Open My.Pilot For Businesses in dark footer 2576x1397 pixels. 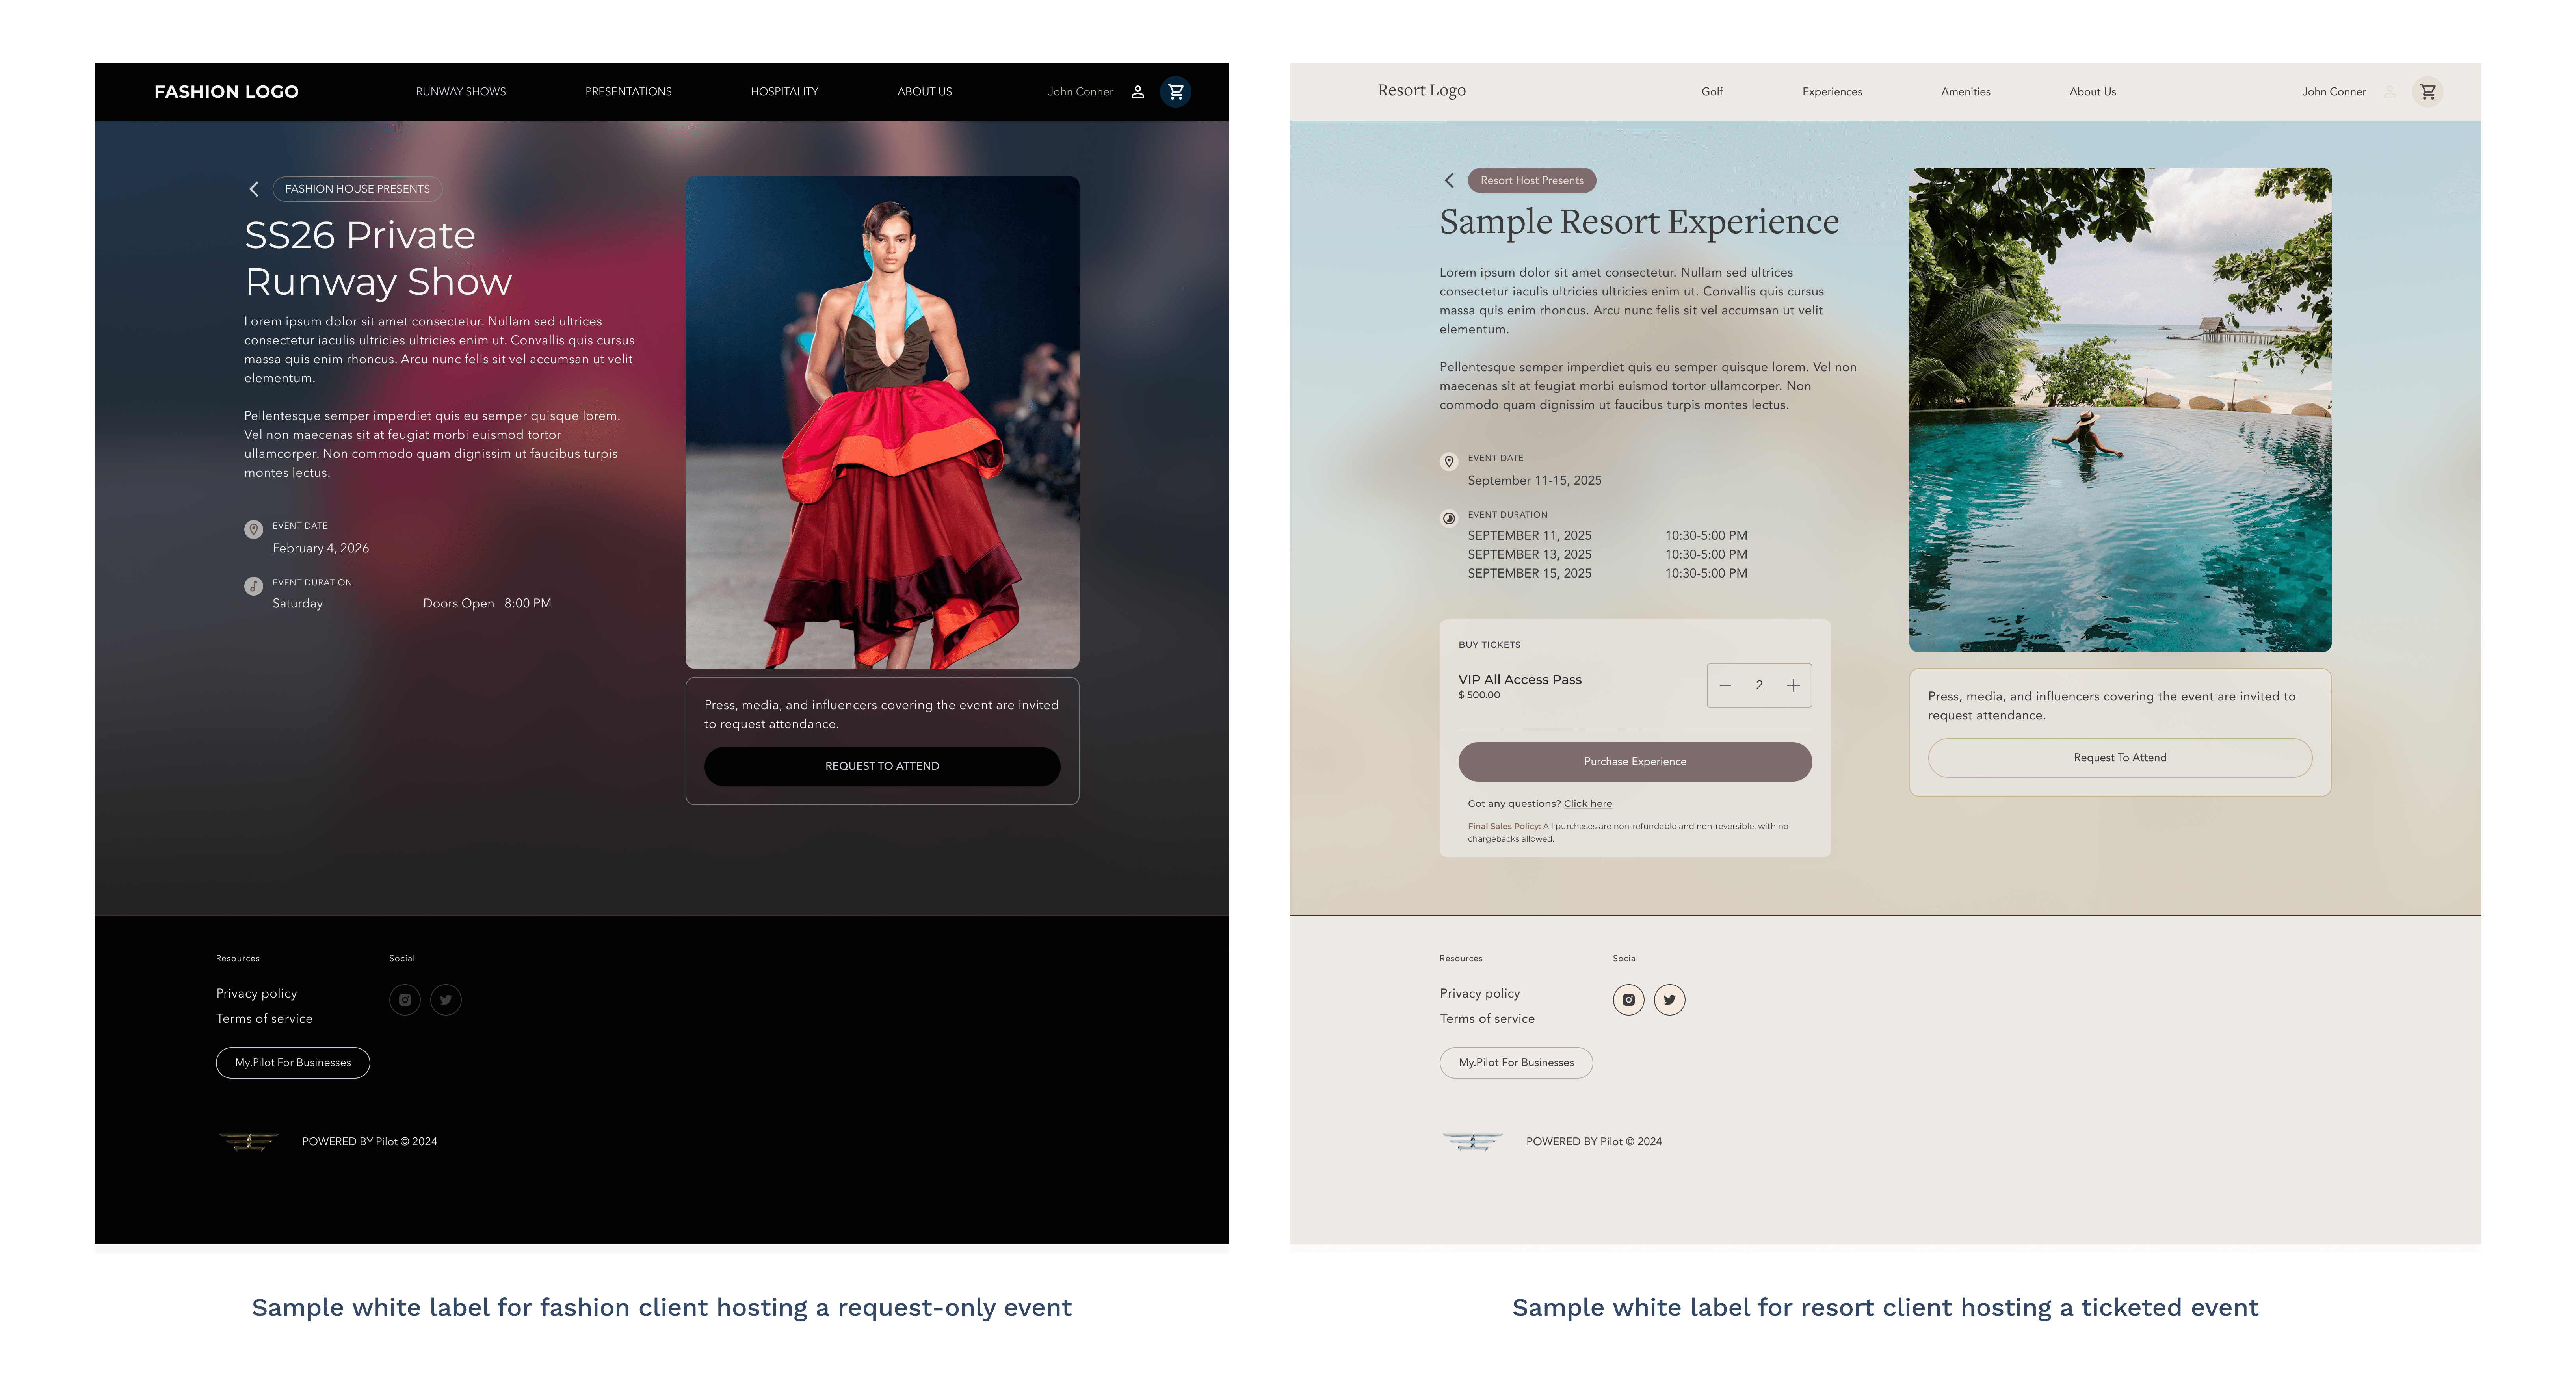coord(293,1063)
